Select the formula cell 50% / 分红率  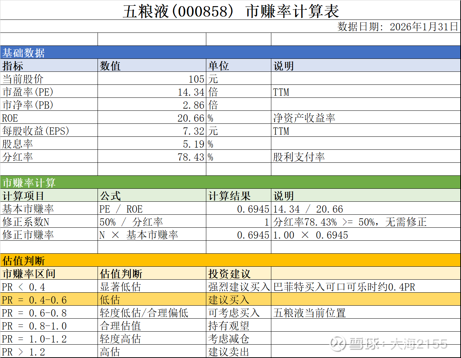click(152, 221)
